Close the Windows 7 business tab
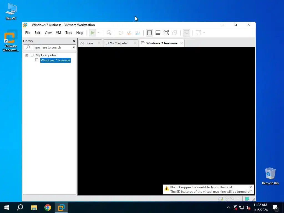 point(181,43)
